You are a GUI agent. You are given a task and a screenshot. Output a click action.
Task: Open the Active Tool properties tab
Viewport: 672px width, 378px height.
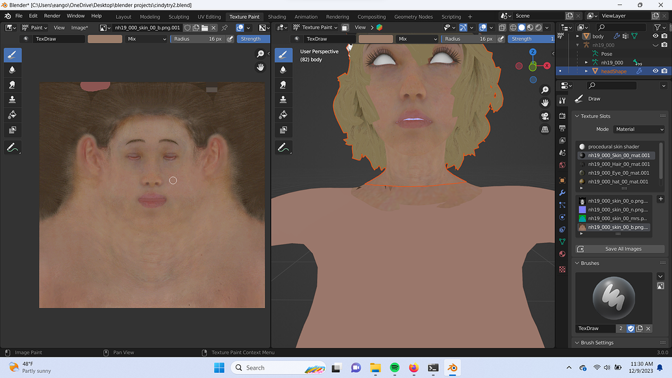(562, 100)
